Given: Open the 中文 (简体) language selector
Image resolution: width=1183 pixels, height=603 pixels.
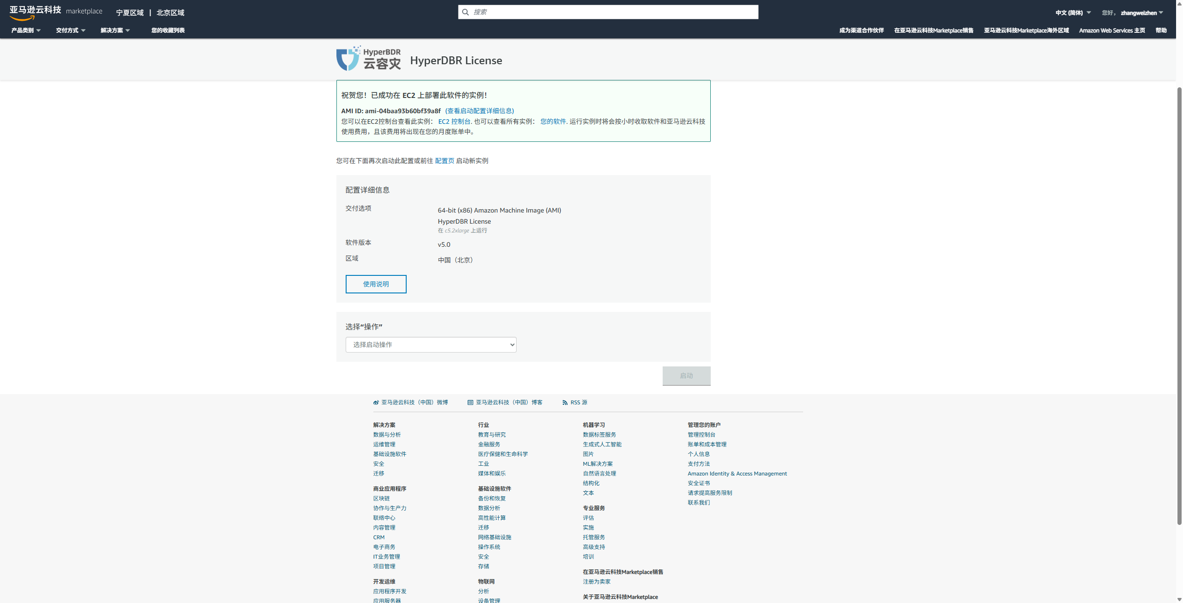Looking at the screenshot, I should [x=1073, y=13].
